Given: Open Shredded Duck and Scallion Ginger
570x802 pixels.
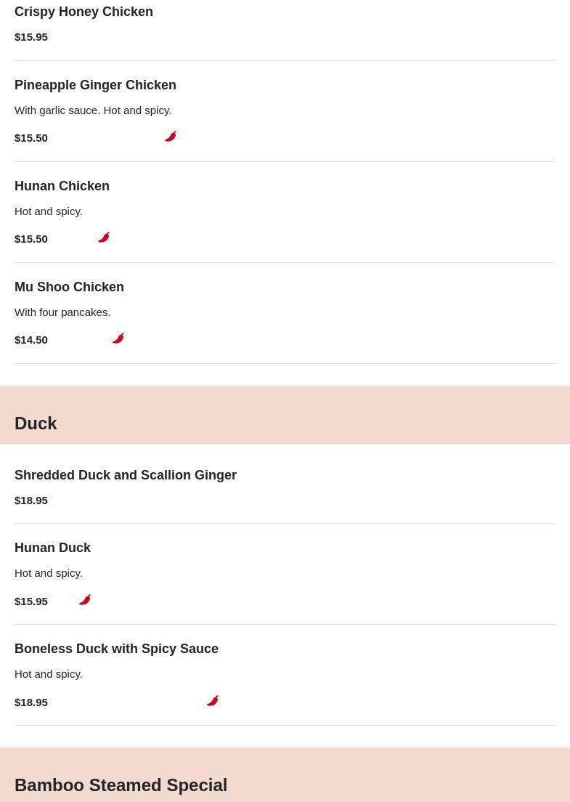Looking at the screenshot, I should 126,475.
